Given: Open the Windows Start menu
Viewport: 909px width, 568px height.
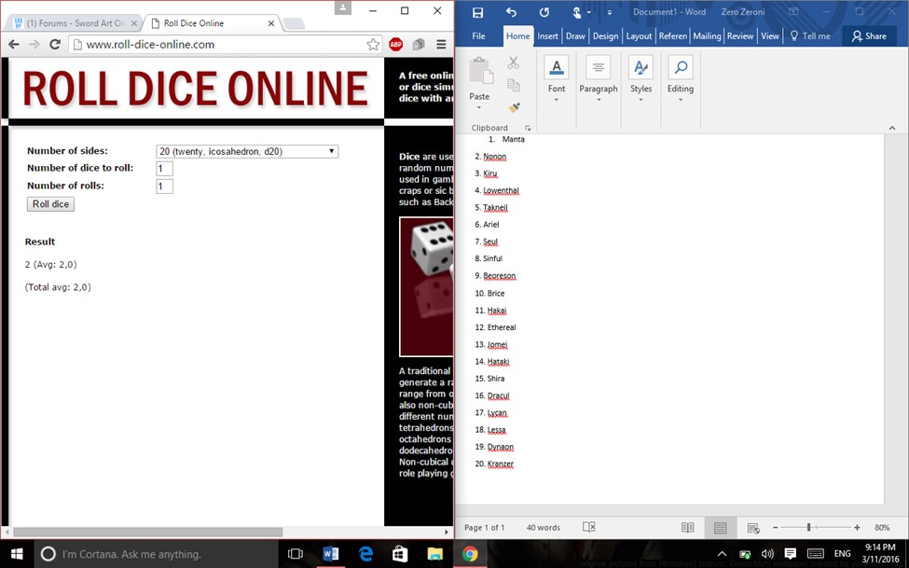Looking at the screenshot, I should click(17, 554).
